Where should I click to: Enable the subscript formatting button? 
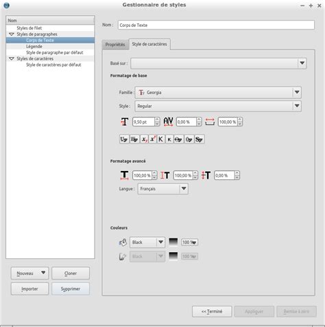click(144, 139)
